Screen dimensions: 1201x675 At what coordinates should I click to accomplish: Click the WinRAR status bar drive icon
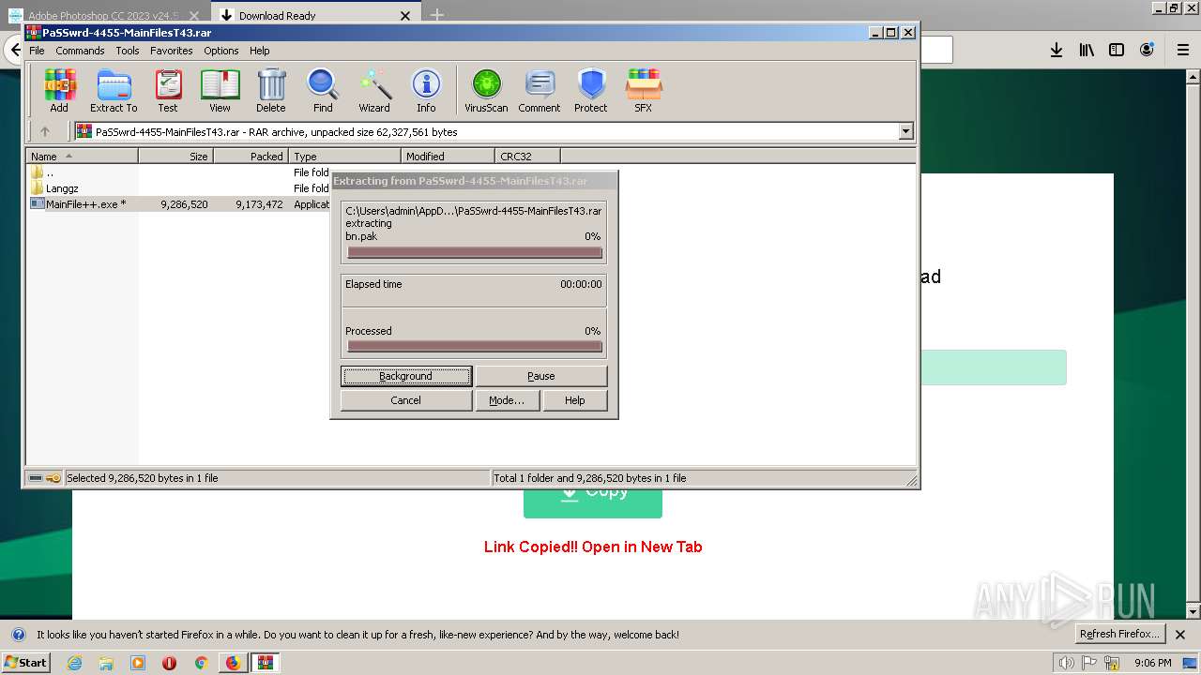[35, 478]
